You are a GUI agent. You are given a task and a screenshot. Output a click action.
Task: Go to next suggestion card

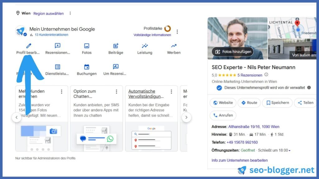point(186,117)
